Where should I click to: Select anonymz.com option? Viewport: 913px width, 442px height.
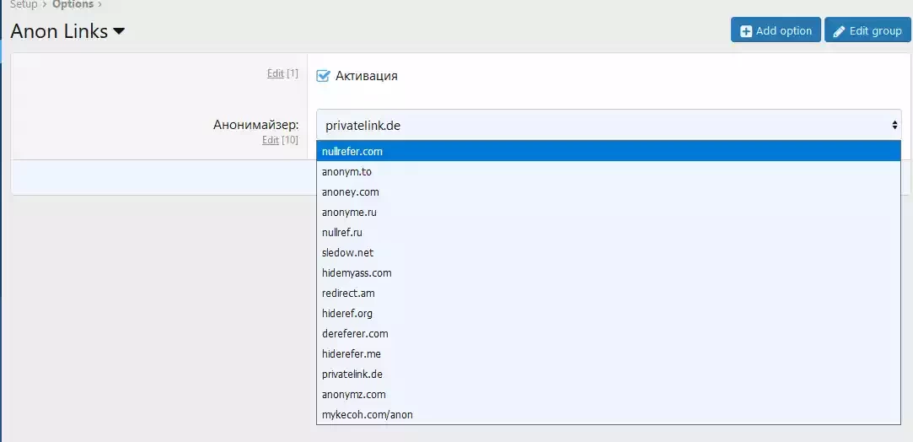(609, 394)
